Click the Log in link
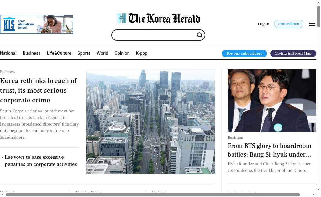321x197 pixels. point(263,24)
